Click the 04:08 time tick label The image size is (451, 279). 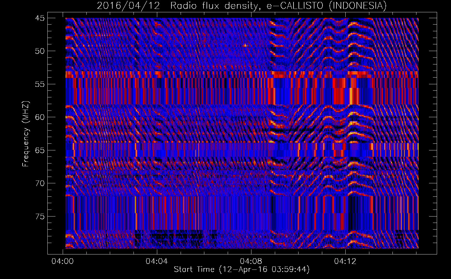(251, 261)
